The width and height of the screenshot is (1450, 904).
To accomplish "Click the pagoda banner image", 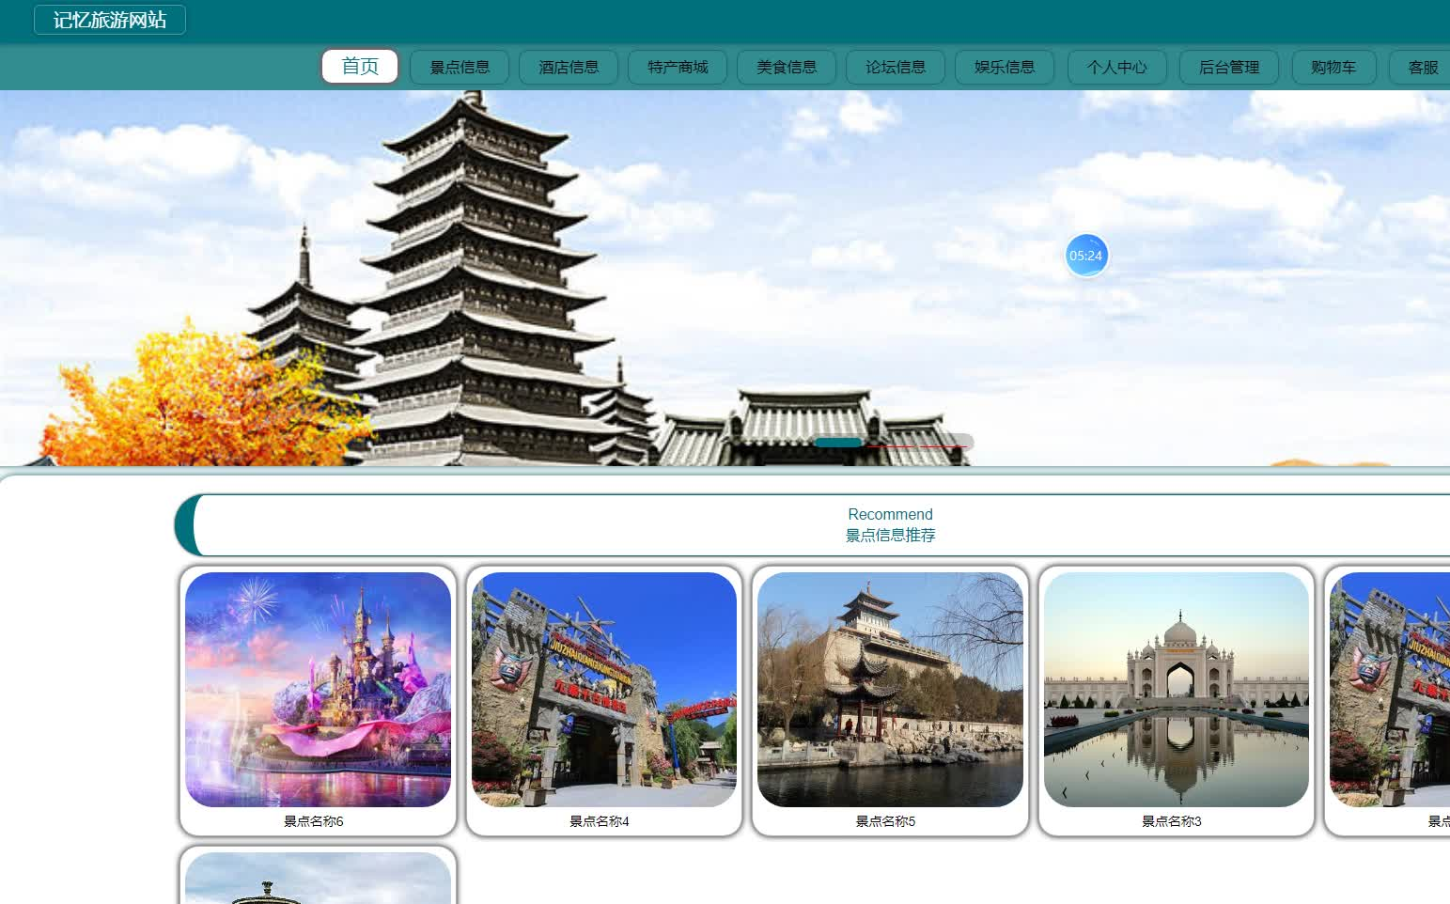I will coord(725,278).
